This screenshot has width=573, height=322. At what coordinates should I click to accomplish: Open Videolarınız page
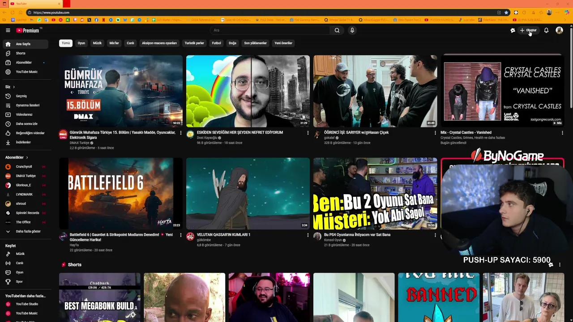point(26,114)
